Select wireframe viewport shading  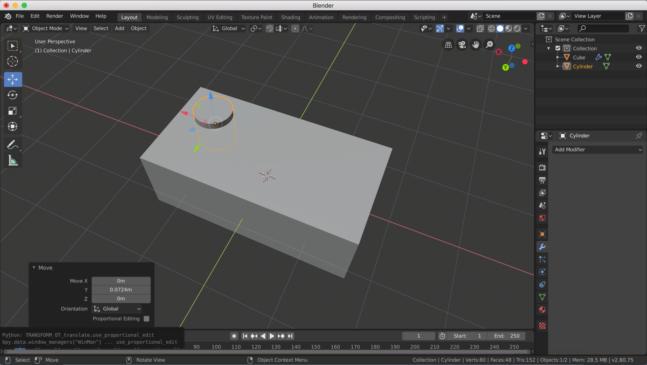tap(491, 28)
